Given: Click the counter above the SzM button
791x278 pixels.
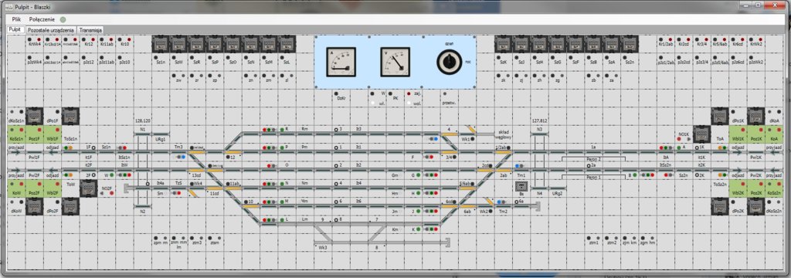Looking at the screenshot, I should pos(269,44).
